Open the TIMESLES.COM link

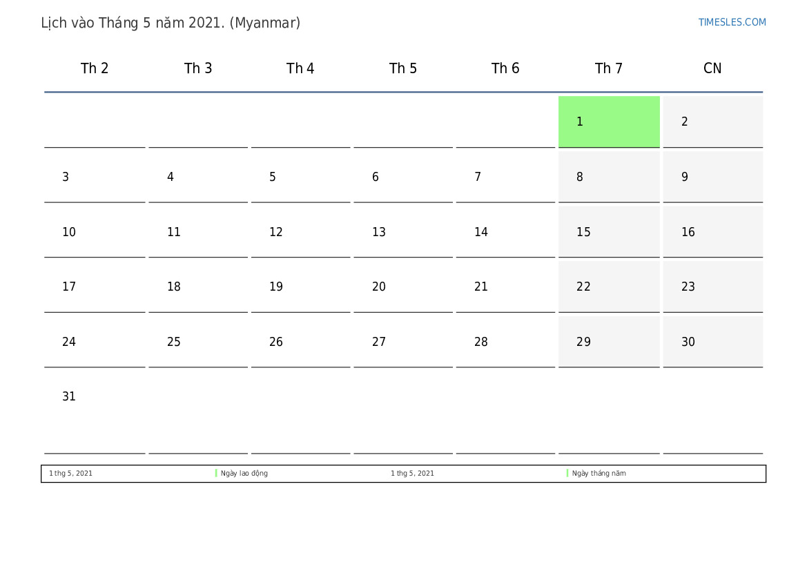[732, 22]
